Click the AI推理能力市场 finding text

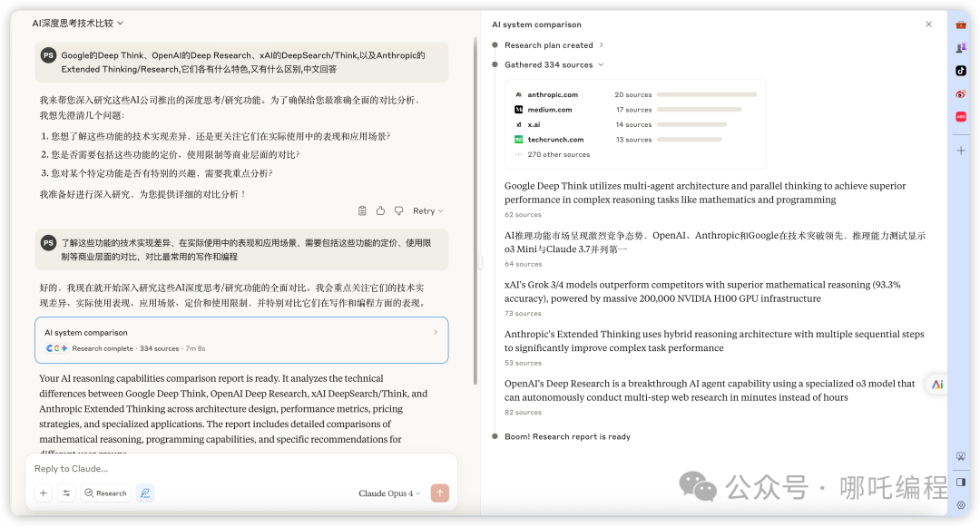tap(715, 242)
